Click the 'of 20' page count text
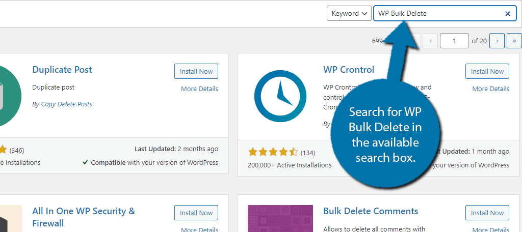Image resolution: width=522 pixels, height=232 pixels. pyautogui.click(x=479, y=41)
